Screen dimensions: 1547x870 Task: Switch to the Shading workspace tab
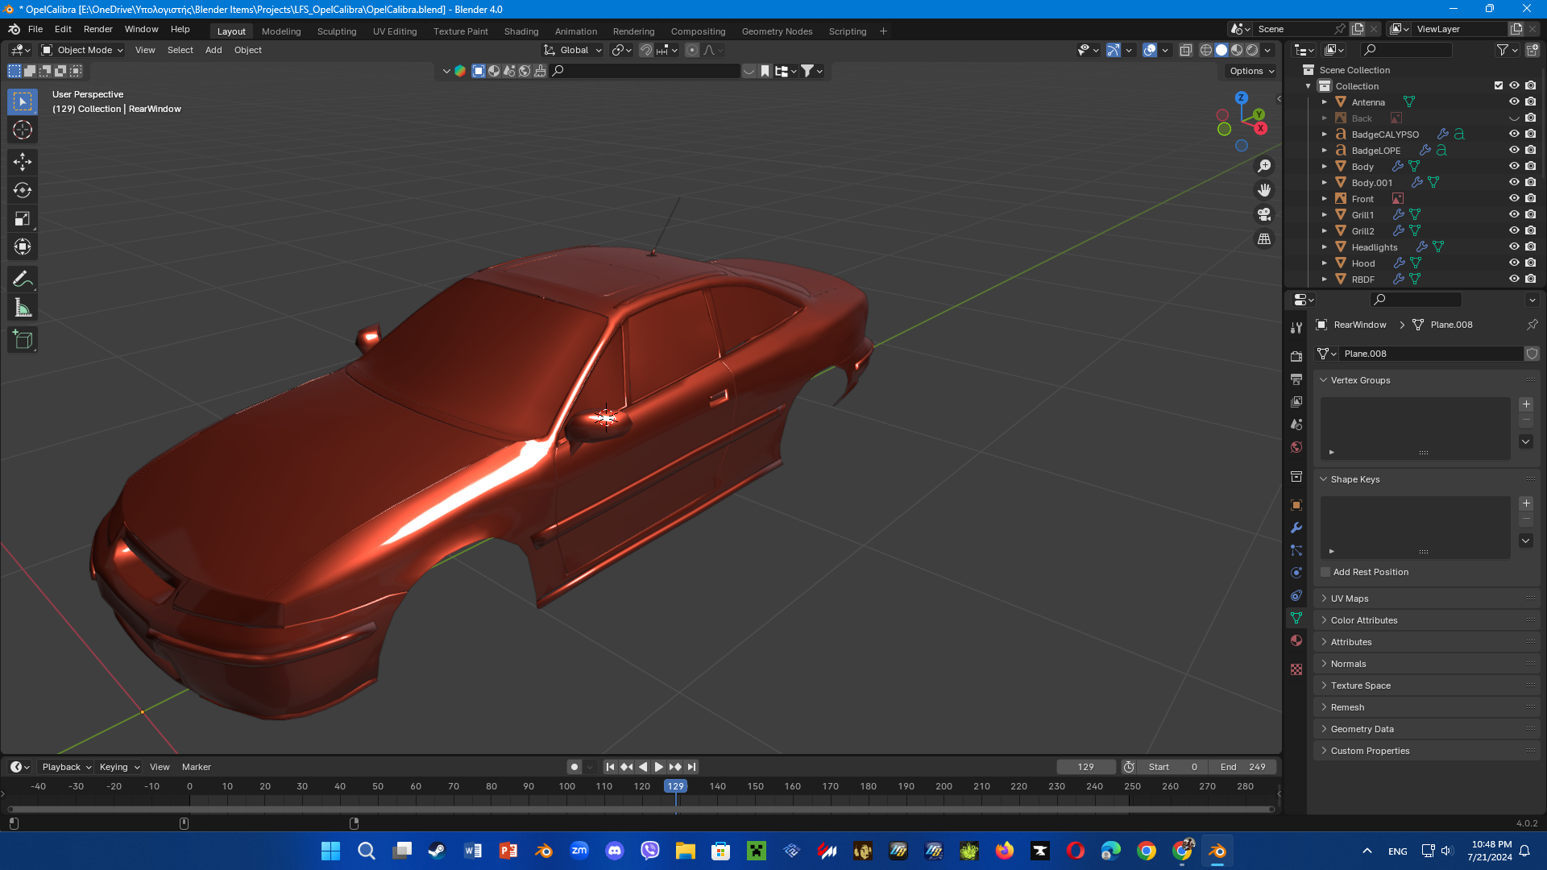coord(521,31)
